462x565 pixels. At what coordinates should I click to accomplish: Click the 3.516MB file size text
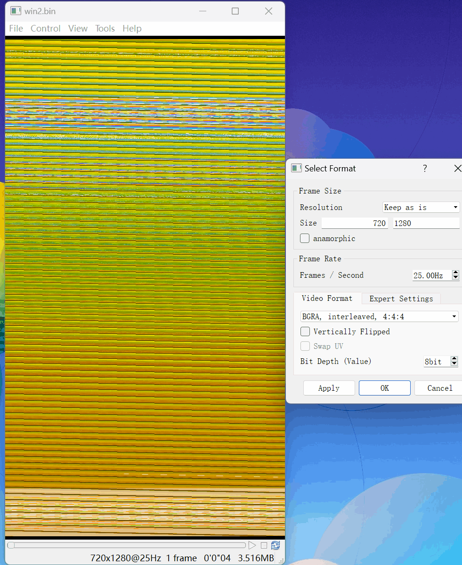[256, 558]
